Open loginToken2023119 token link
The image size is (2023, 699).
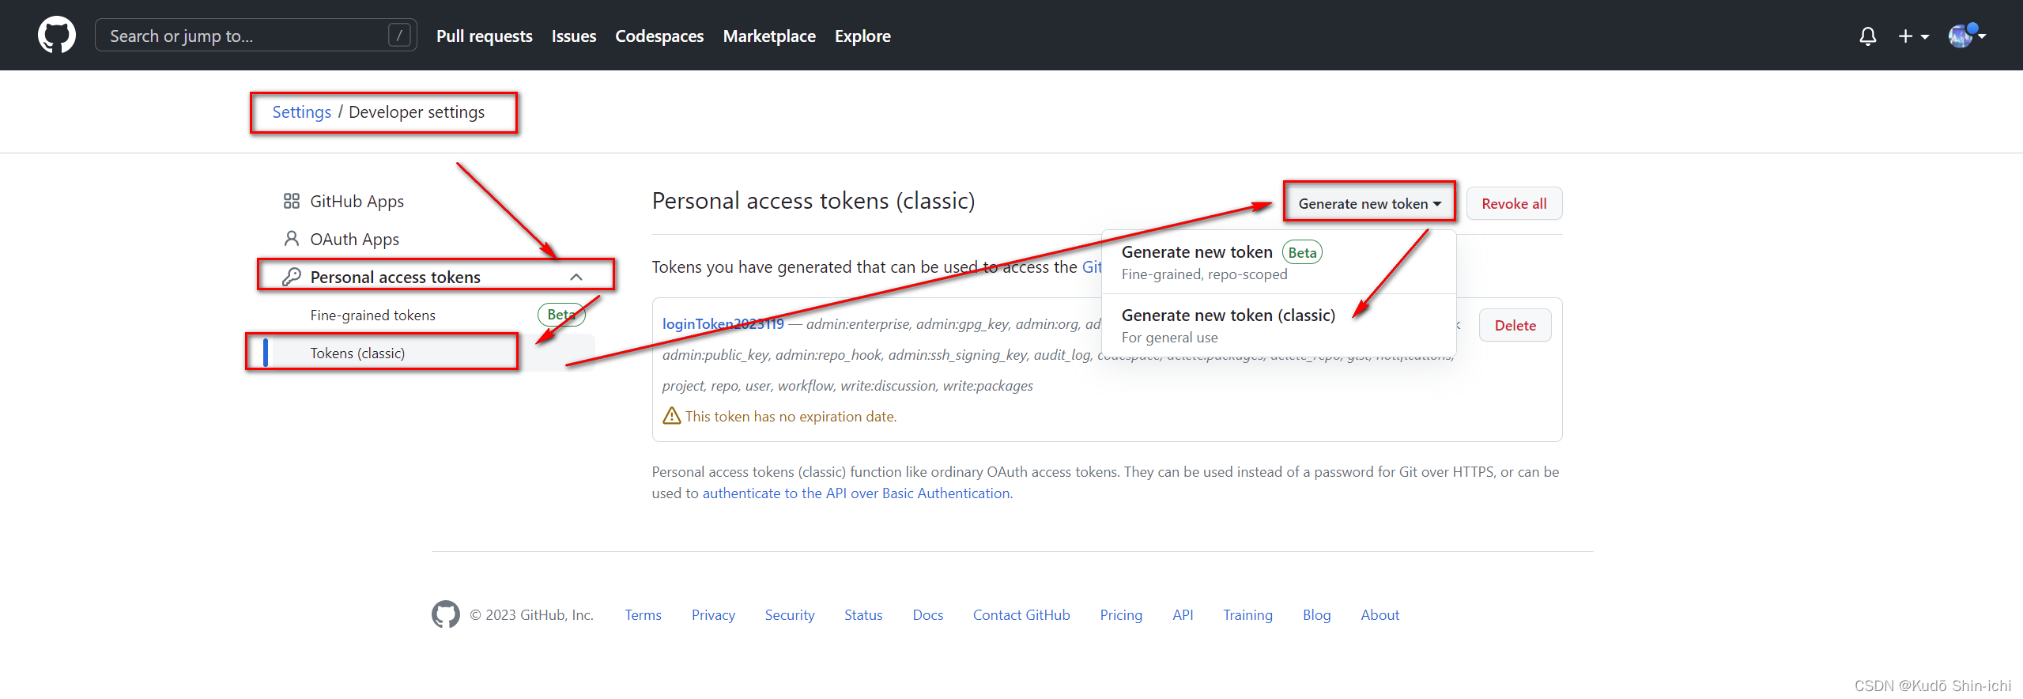coord(723,324)
